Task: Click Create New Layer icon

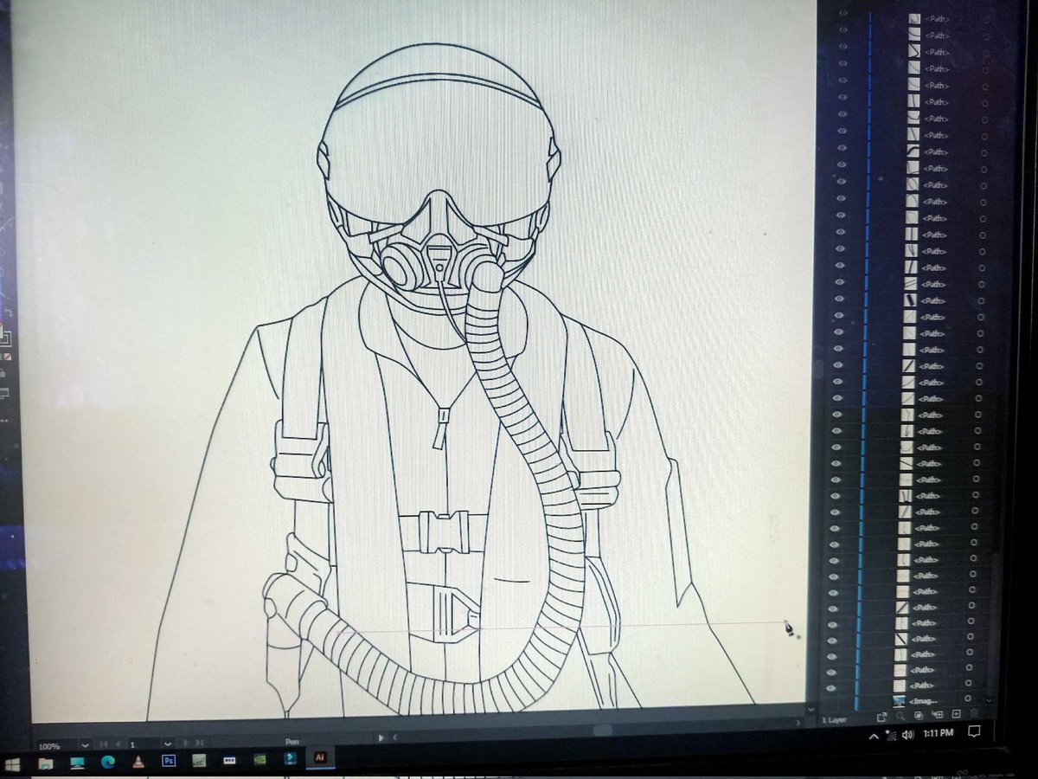Action: [x=956, y=714]
